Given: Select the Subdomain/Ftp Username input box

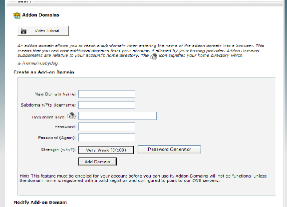Looking at the screenshot, I should tap(107, 105).
